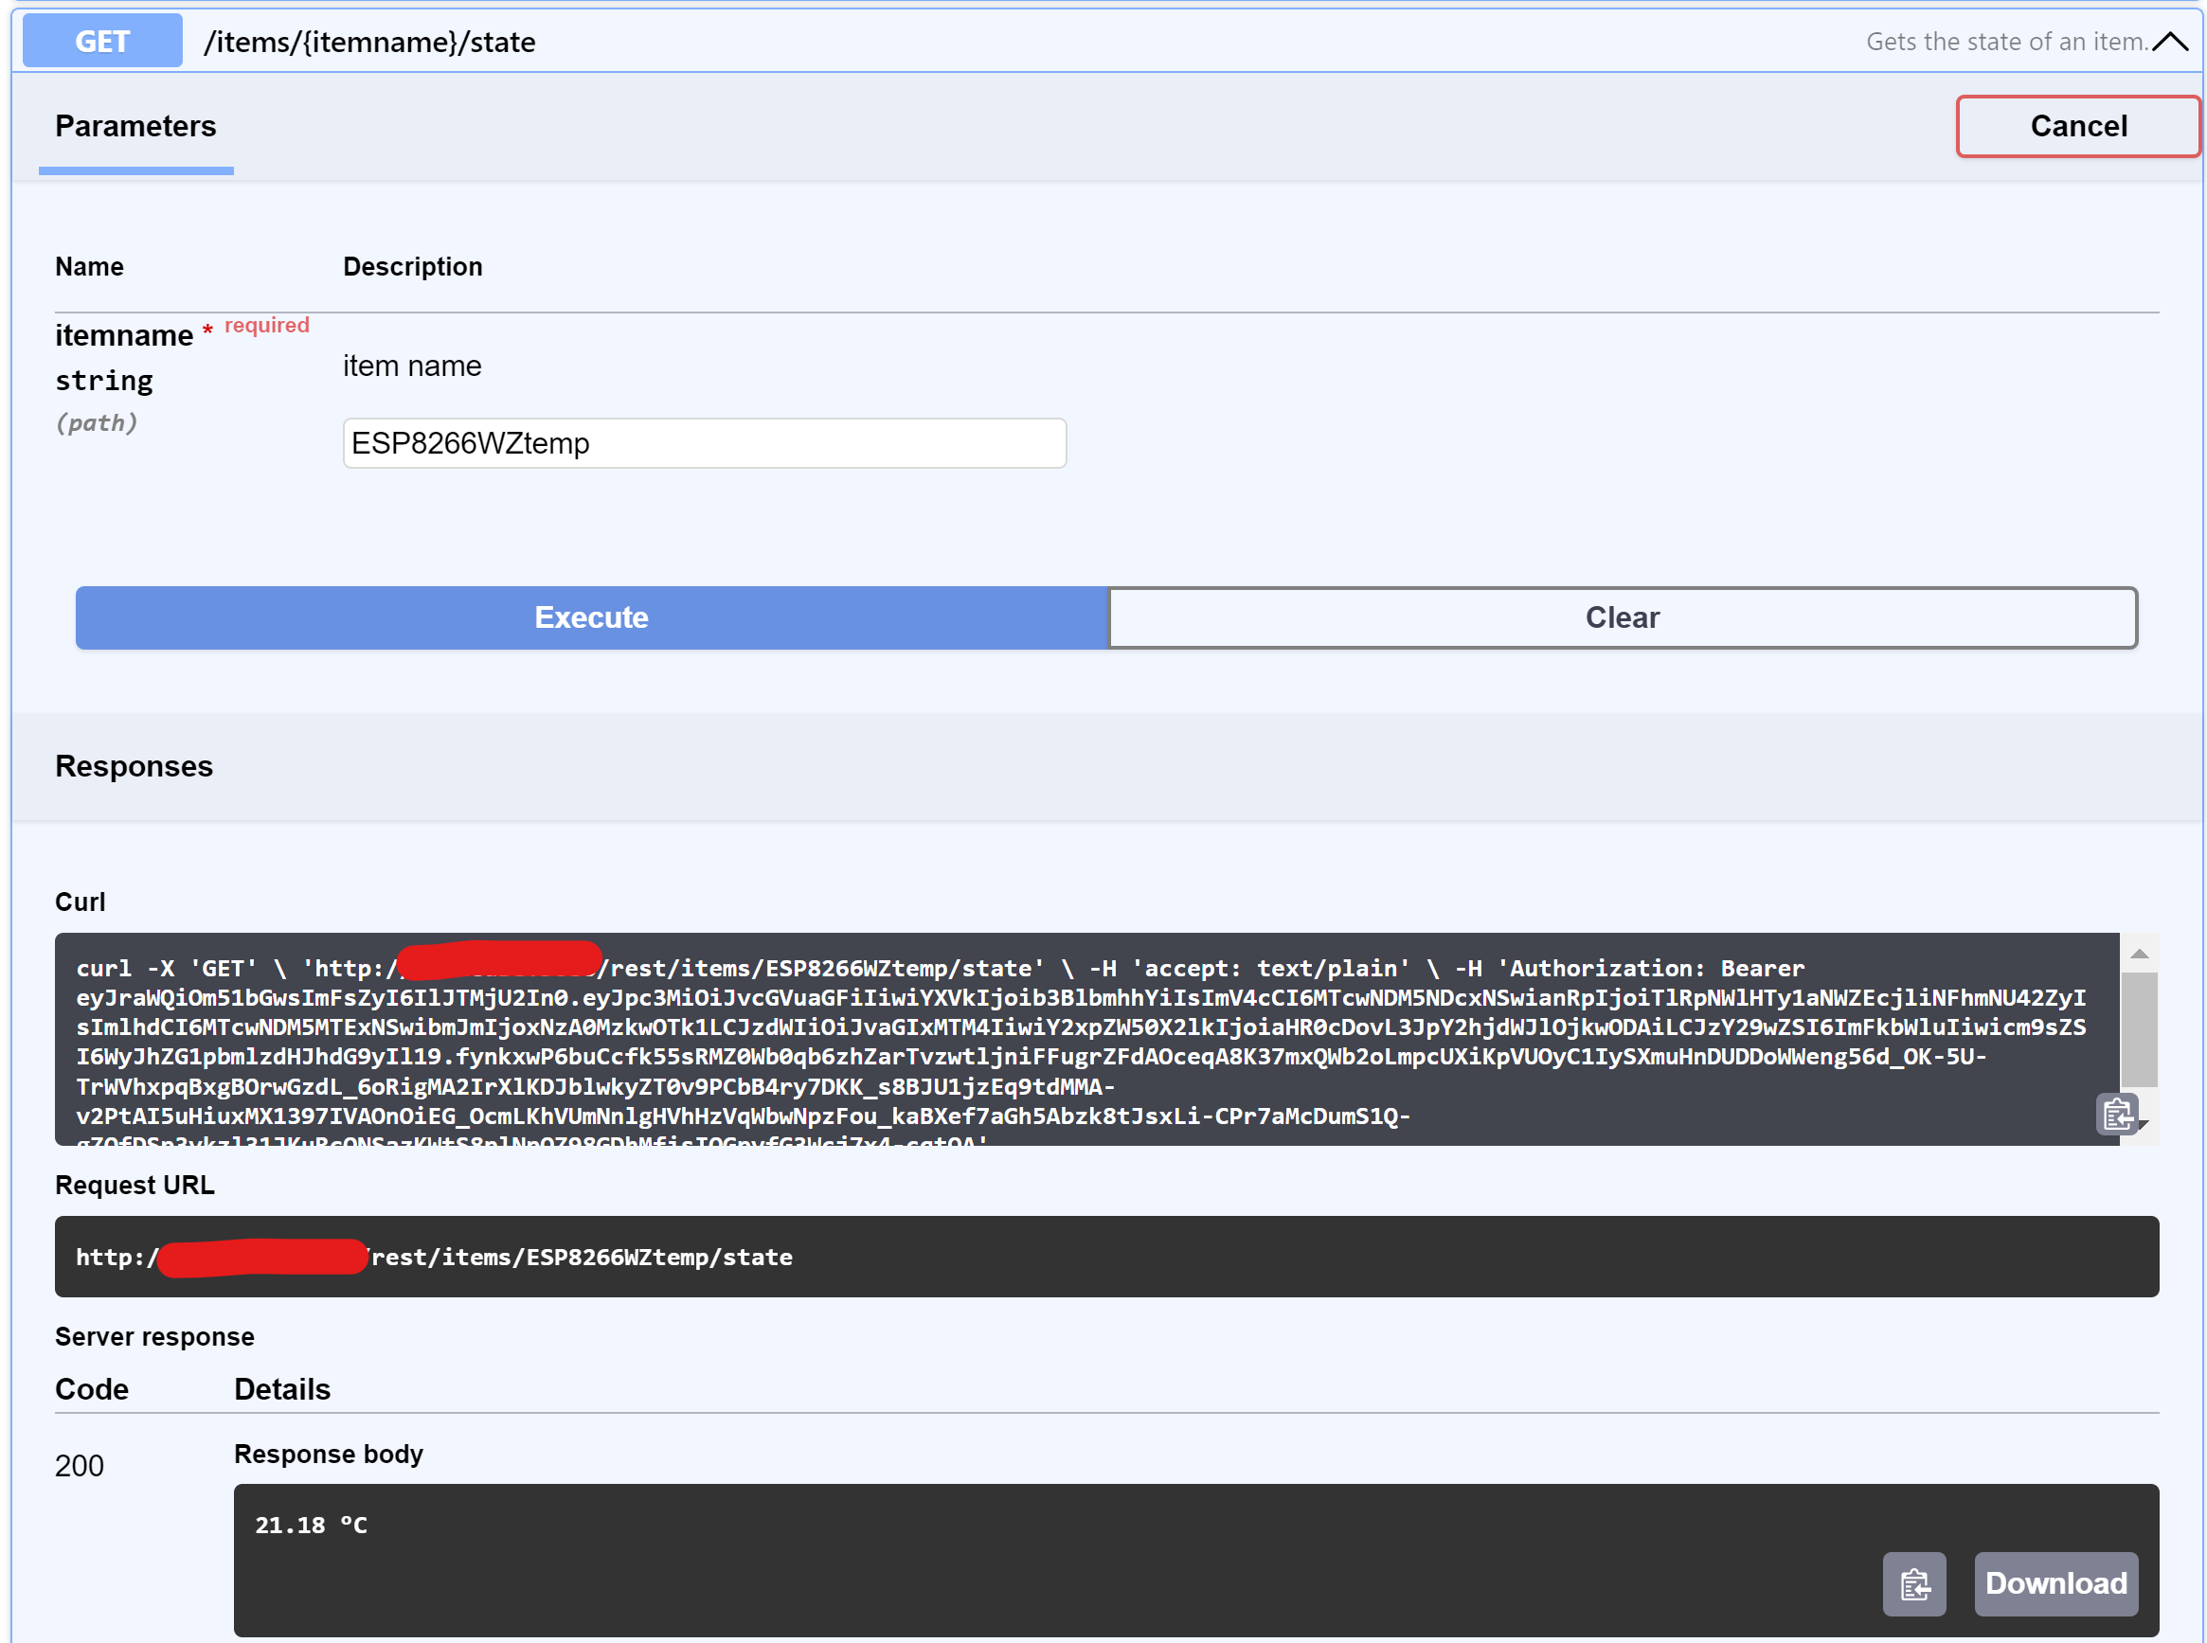The image size is (2207, 1643).
Task: Open the Parameters tab
Action: point(135,126)
